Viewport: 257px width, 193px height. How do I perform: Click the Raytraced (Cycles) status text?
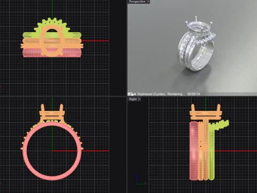(151, 94)
